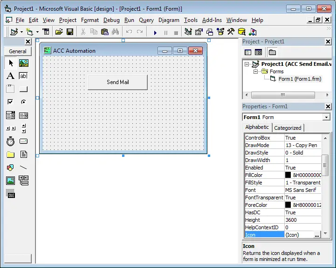Open the Add-Ins menu
The image size is (336, 268).
click(x=212, y=20)
